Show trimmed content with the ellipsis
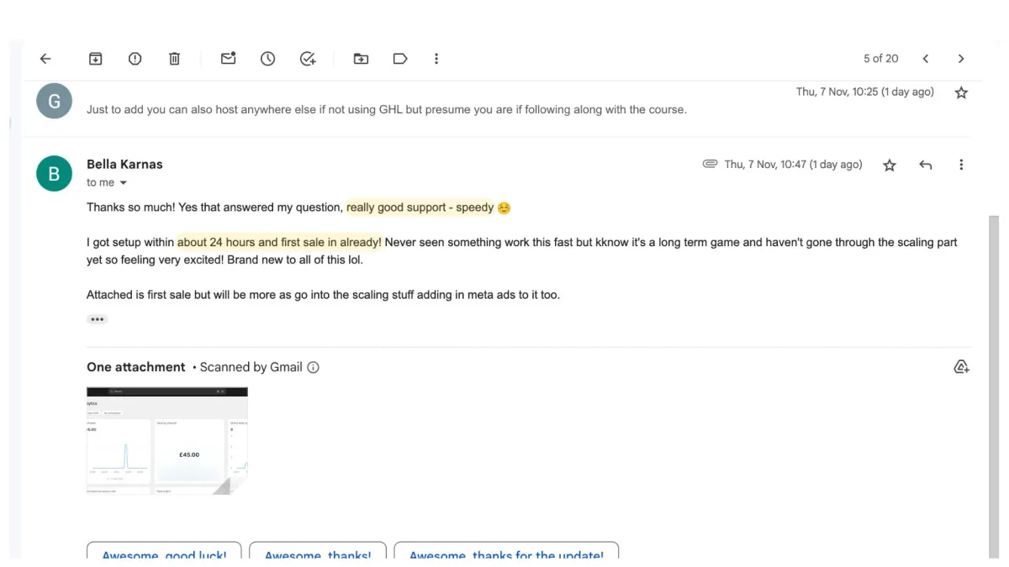 pos(98,319)
